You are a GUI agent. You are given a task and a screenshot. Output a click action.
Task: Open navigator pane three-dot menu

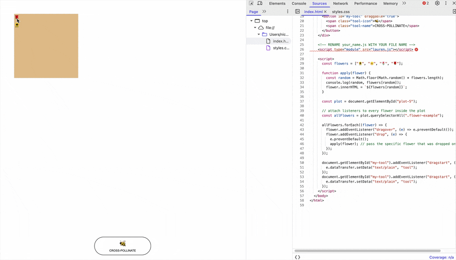[288, 12]
